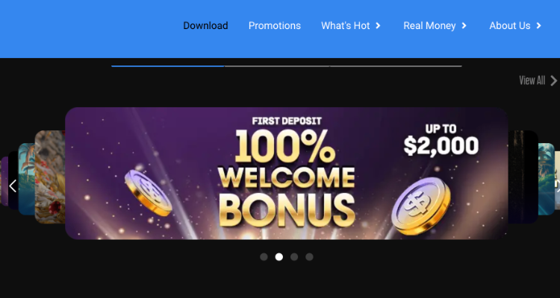The image size is (560, 298).
Task: Open the Download menu item
Action: tap(206, 25)
